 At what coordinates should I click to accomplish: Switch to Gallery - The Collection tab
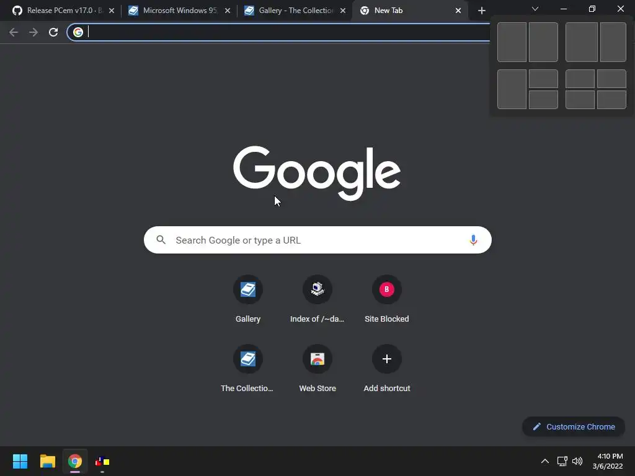coord(295,11)
